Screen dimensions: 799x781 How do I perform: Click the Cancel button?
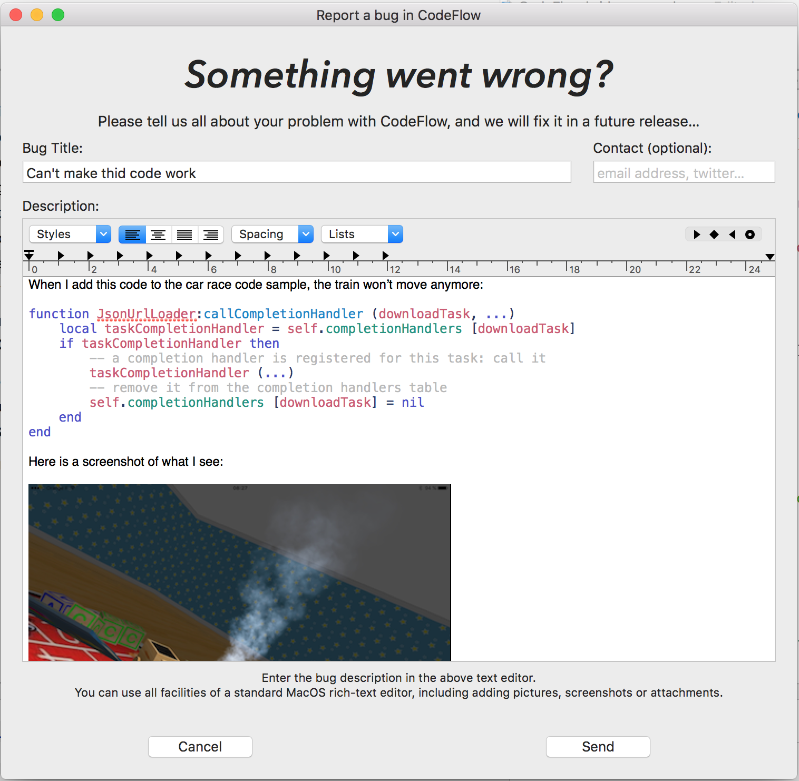(200, 747)
